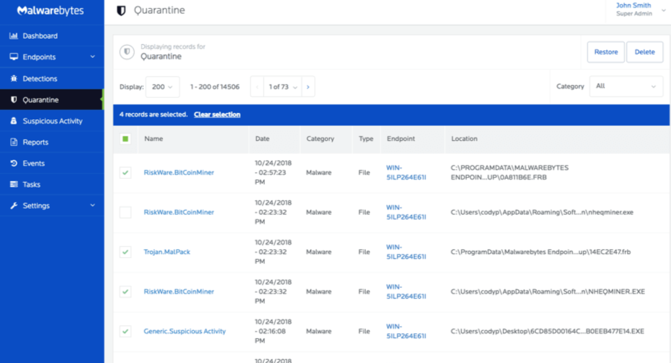The image size is (671, 363).
Task: Click the Dashboard chart icon
Action: 14,36
